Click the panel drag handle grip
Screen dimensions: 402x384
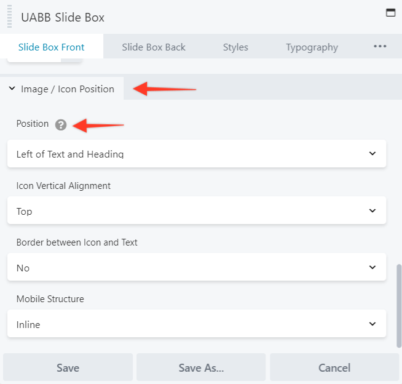click(x=9, y=17)
